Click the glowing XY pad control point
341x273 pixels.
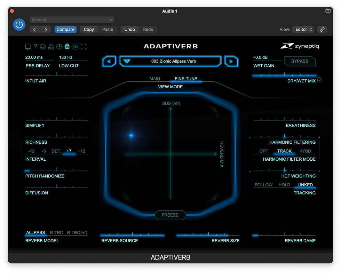point(131,135)
